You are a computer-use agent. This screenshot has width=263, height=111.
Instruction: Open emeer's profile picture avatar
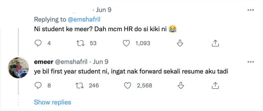(18, 68)
